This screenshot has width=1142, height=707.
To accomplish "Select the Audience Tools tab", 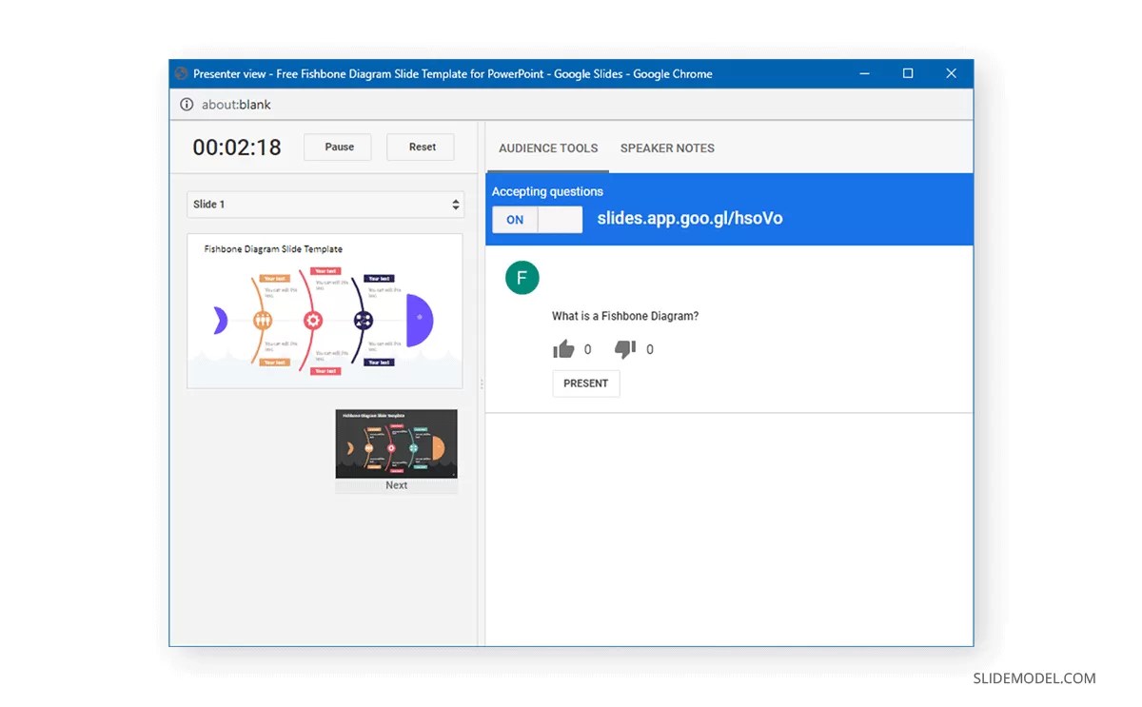I will tap(548, 148).
